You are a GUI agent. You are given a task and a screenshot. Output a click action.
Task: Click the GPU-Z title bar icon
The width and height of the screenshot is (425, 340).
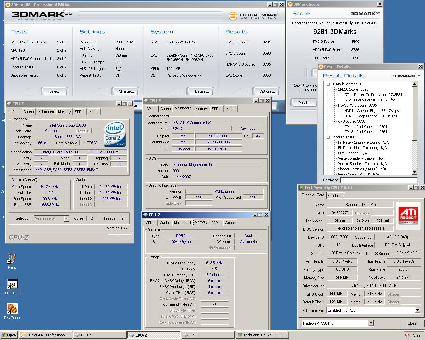tap(301, 188)
